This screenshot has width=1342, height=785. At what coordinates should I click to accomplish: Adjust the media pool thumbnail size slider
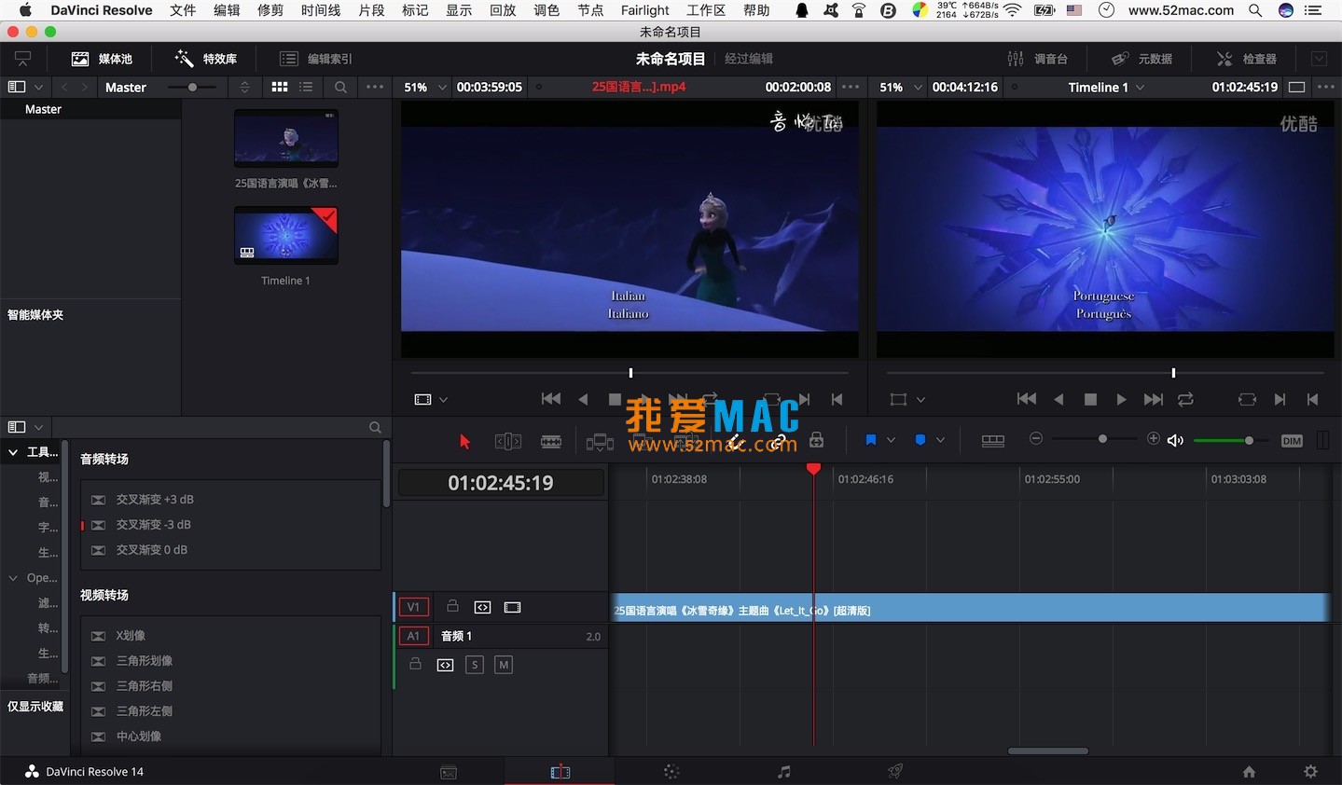click(x=192, y=87)
